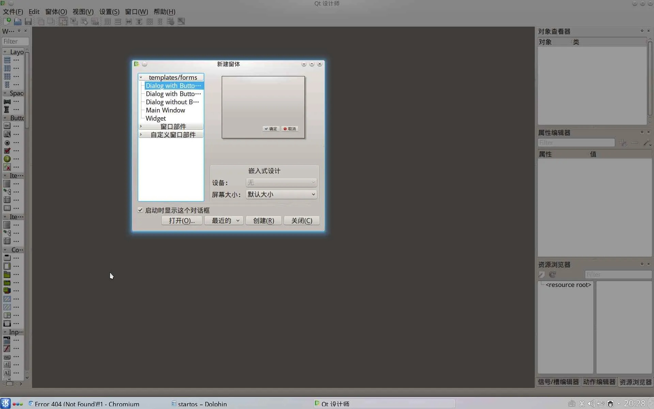The width and height of the screenshot is (654, 409).
Task: Click the new form toolbar icon
Action: [7, 21]
